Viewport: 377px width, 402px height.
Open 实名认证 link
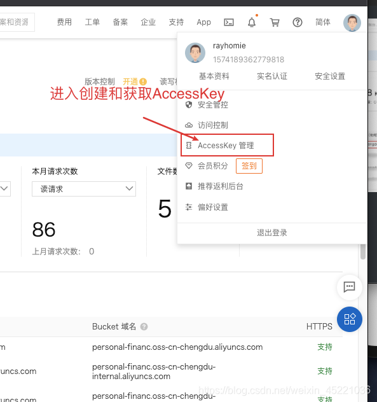pos(272,76)
